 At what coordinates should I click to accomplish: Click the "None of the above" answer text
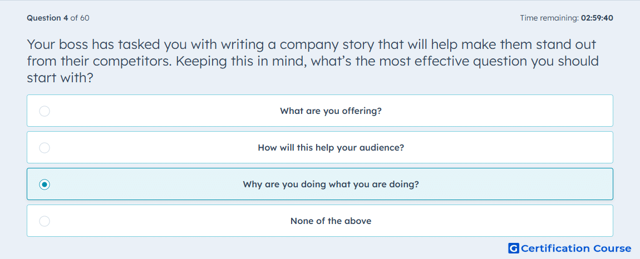point(331,221)
